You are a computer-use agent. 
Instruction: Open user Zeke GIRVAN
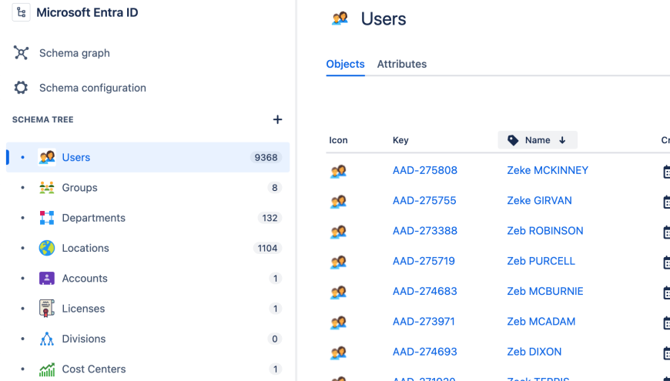click(539, 201)
